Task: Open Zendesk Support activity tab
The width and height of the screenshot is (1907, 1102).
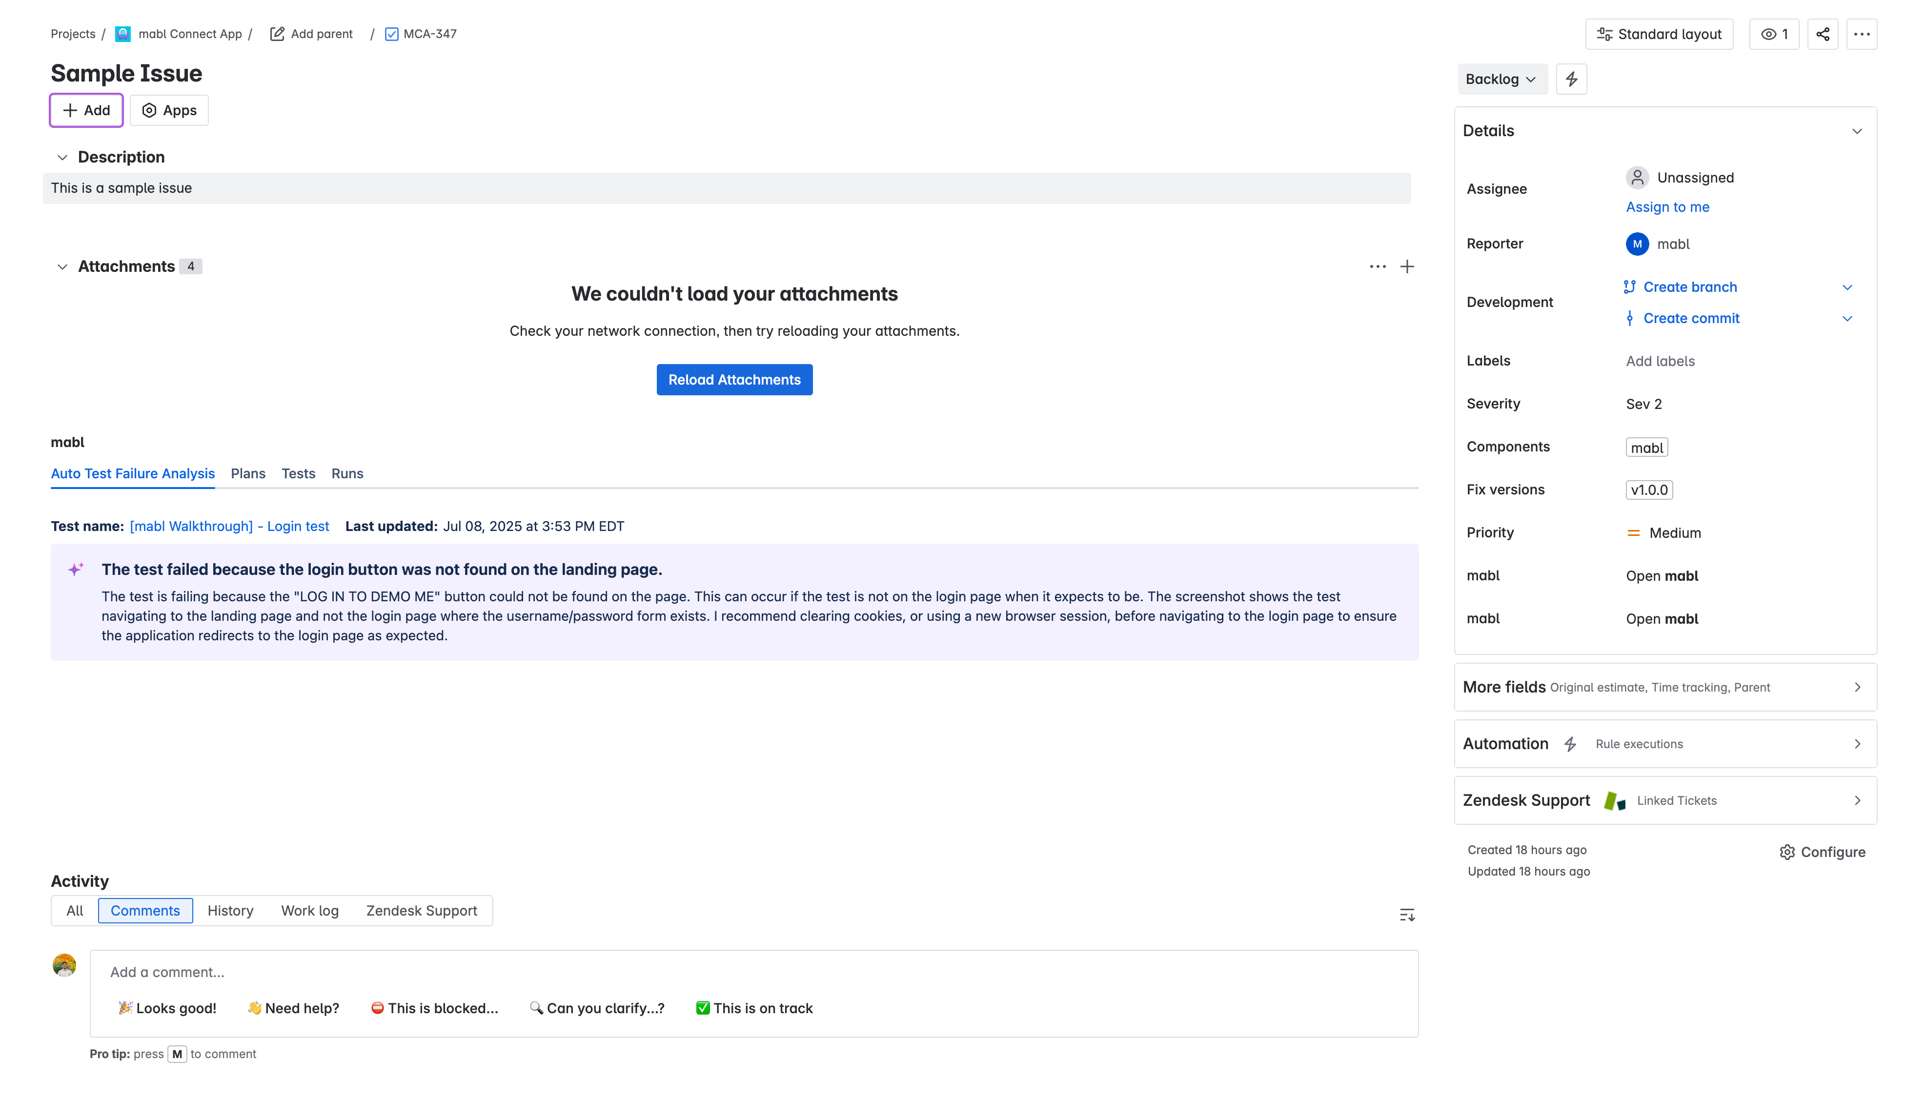Action: [422, 911]
